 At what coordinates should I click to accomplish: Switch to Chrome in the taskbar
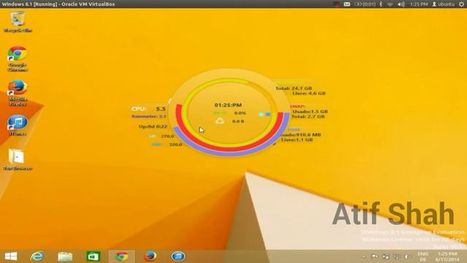tap(122, 256)
